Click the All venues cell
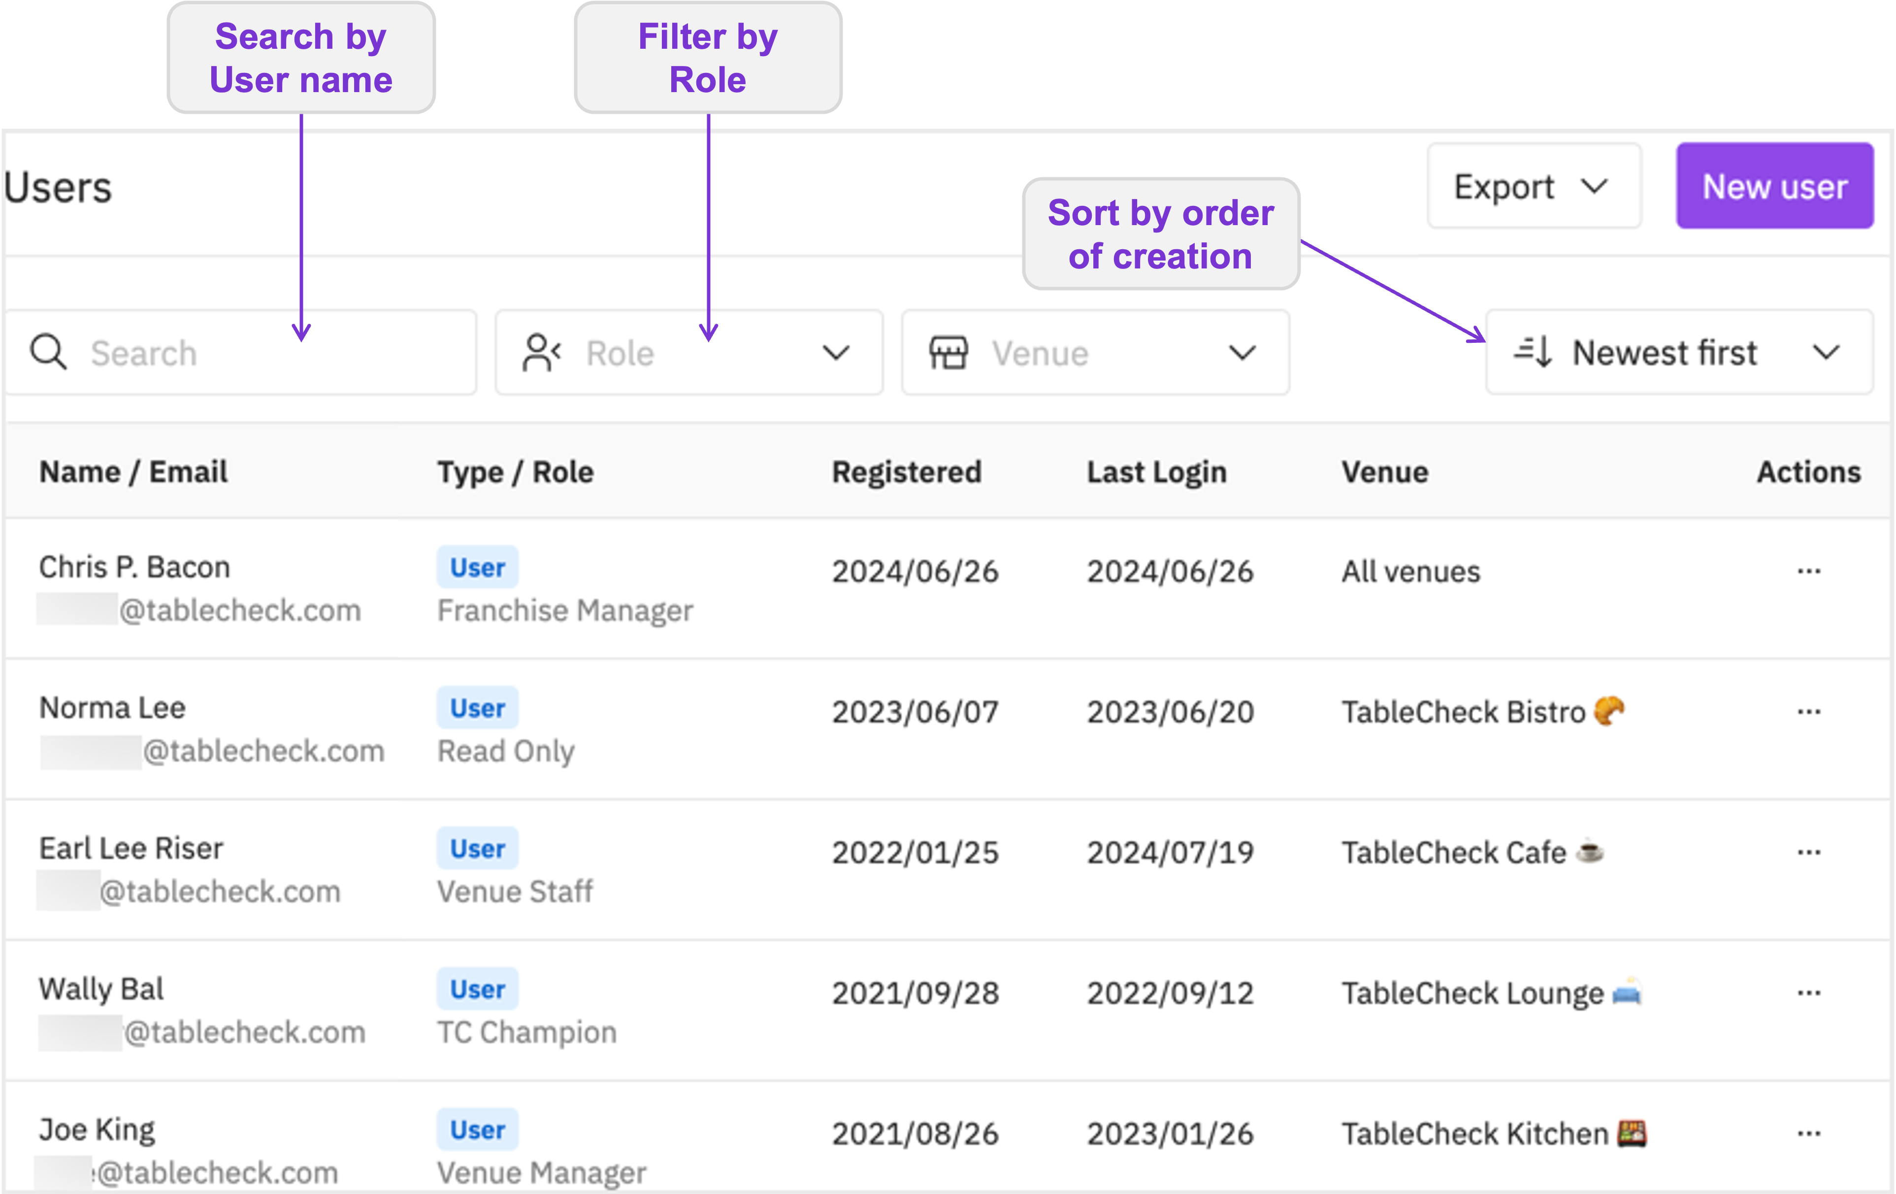This screenshot has width=1896, height=1194. pos(1411,571)
